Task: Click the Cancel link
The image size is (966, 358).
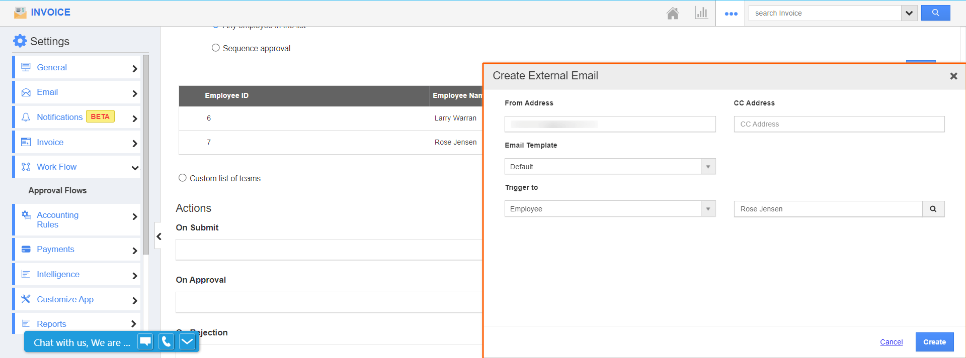Action: 891,342
